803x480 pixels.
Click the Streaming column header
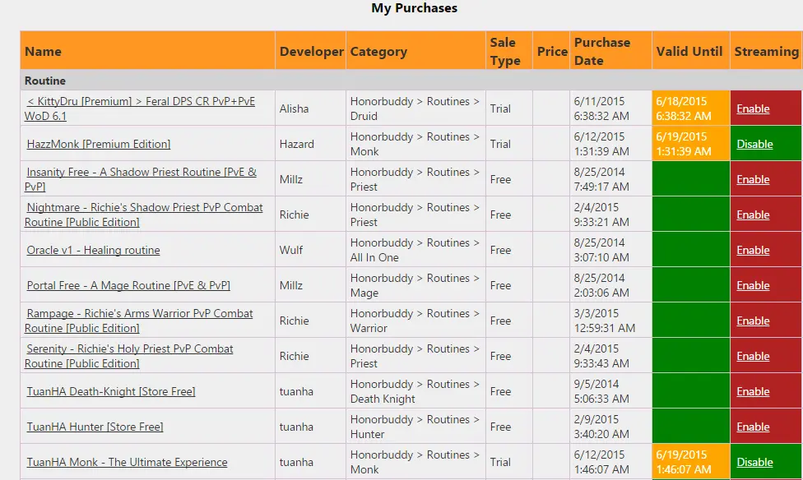click(x=766, y=52)
